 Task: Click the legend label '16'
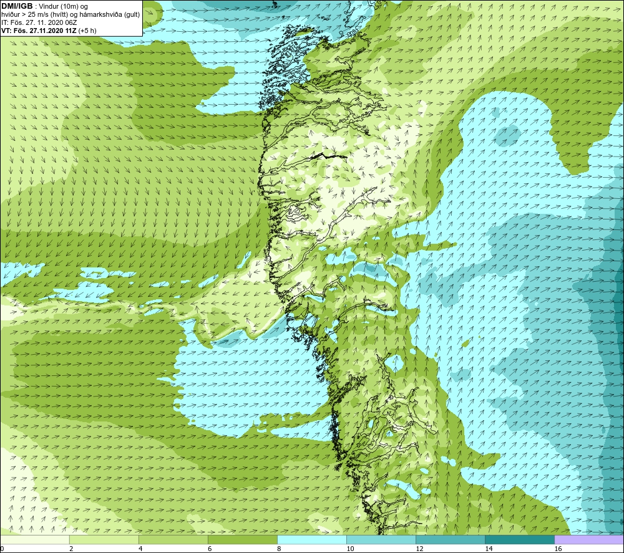558,549
